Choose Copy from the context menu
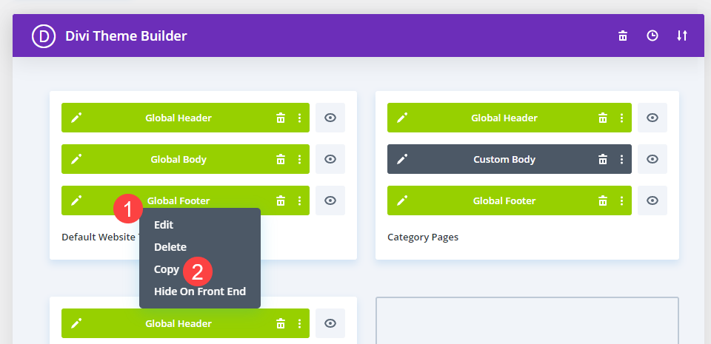Screen dimensions: 711x344 167,269
